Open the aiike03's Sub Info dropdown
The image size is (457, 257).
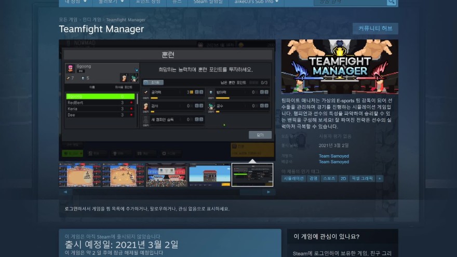pos(256,2)
